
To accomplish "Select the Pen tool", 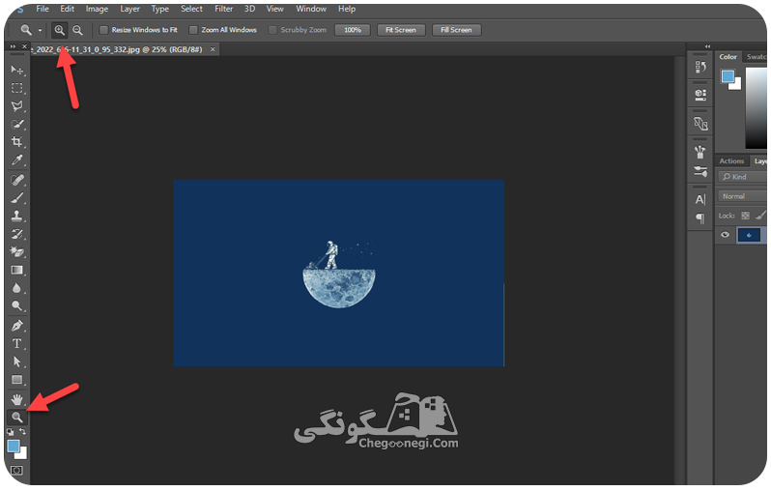I will coord(16,325).
